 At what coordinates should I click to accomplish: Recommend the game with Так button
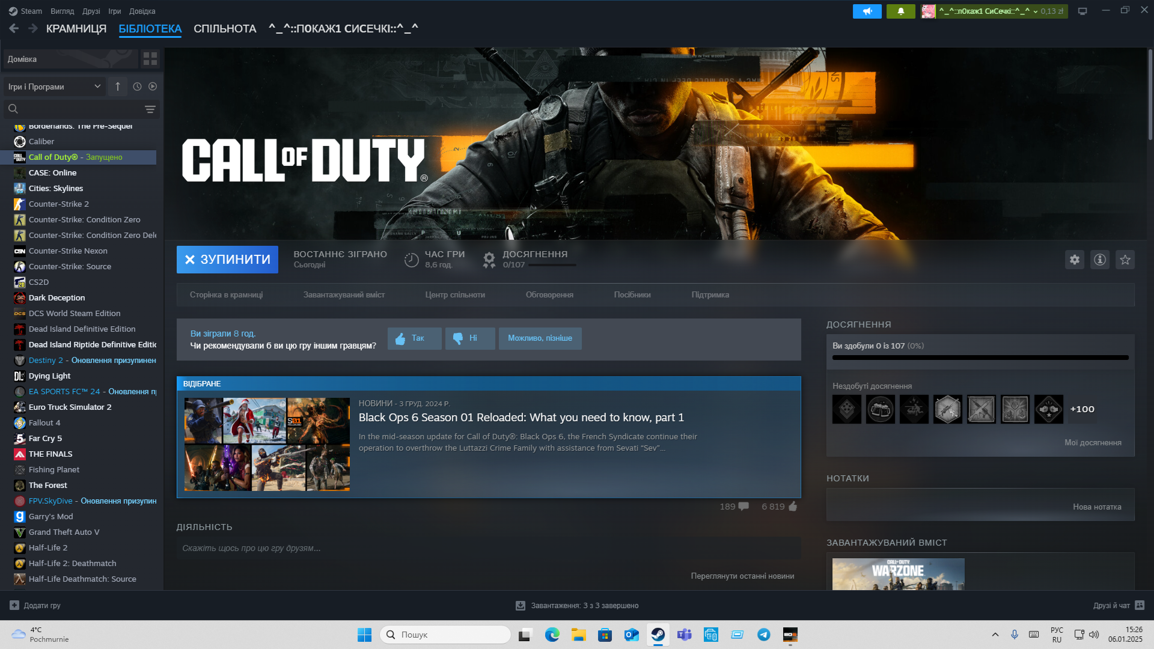tap(414, 338)
